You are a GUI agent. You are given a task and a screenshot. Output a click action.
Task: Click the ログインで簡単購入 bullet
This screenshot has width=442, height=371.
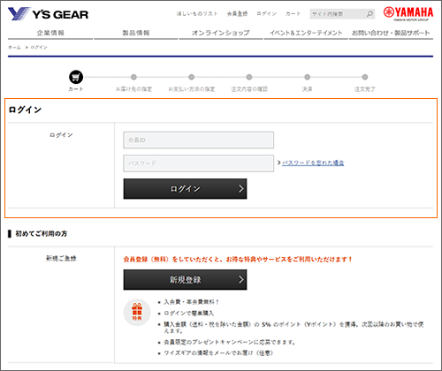pos(189,314)
